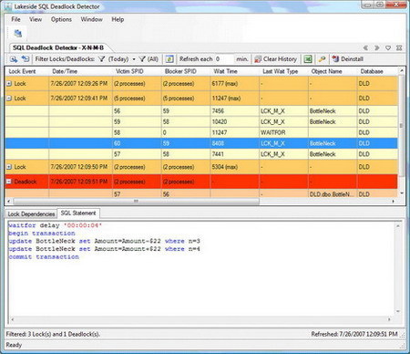Go to the previous tab with the left arrow

tap(365, 47)
